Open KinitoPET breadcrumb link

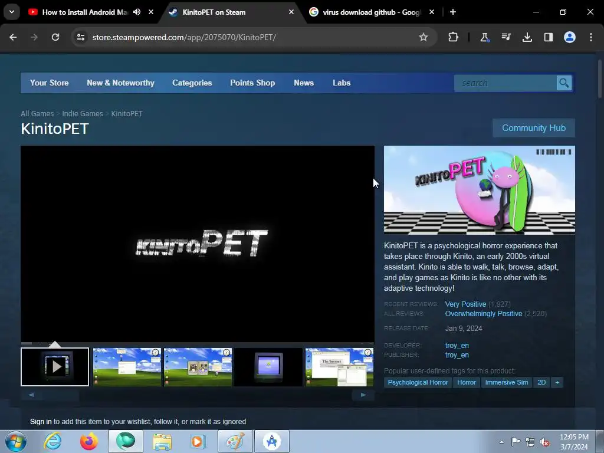pyautogui.click(x=127, y=114)
